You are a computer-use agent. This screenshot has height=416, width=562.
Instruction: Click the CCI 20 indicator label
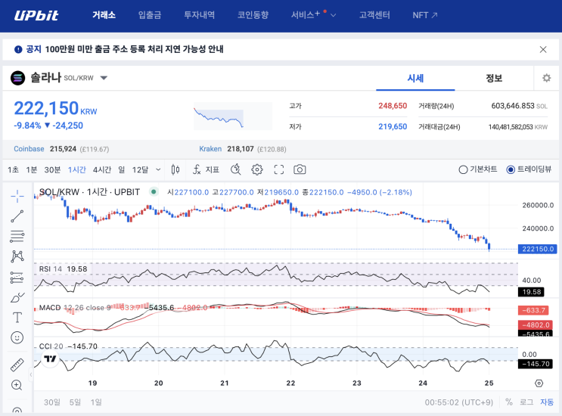(51, 346)
